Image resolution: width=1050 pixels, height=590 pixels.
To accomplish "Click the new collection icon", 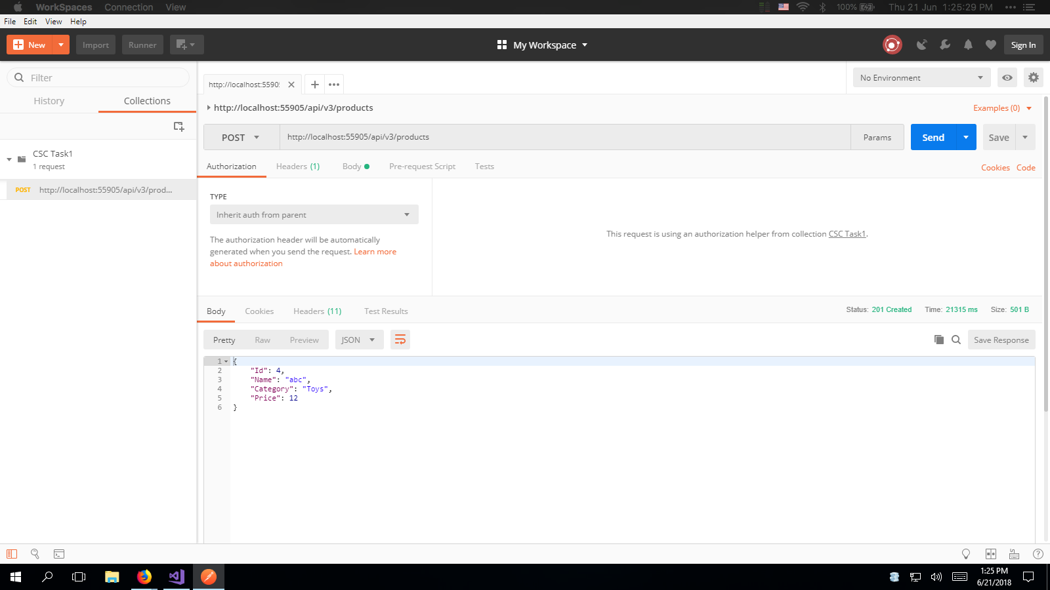I will (178, 127).
